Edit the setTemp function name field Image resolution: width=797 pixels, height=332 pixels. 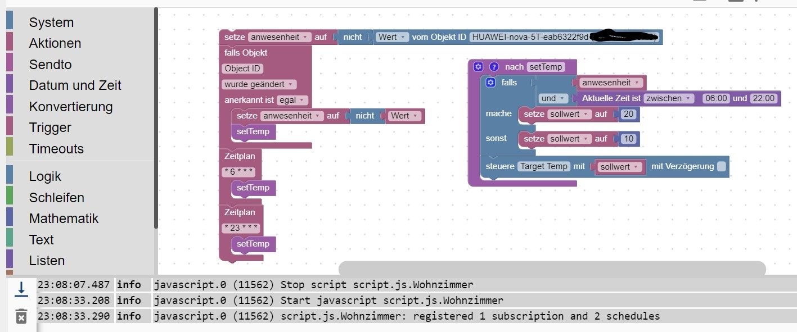click(x=546, y=67)
